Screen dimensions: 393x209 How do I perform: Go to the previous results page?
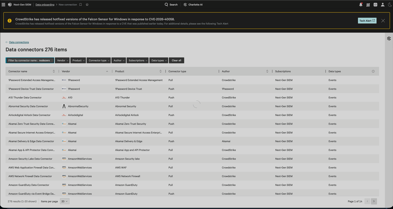(x=367, y=201)
